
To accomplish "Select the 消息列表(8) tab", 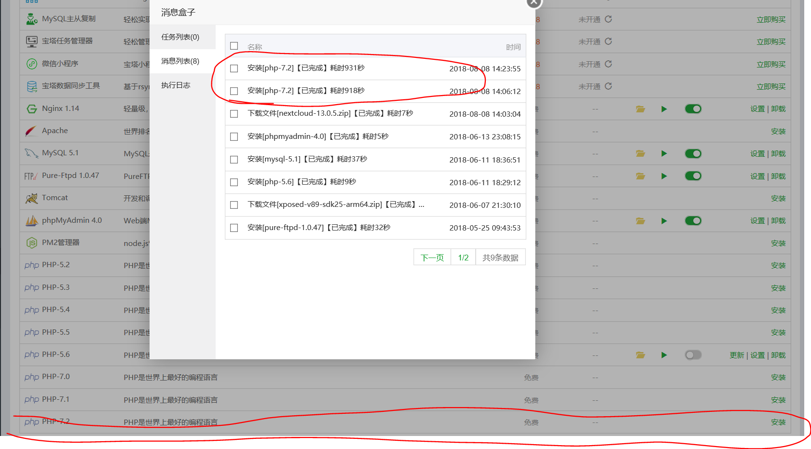I will click(182, 61).
